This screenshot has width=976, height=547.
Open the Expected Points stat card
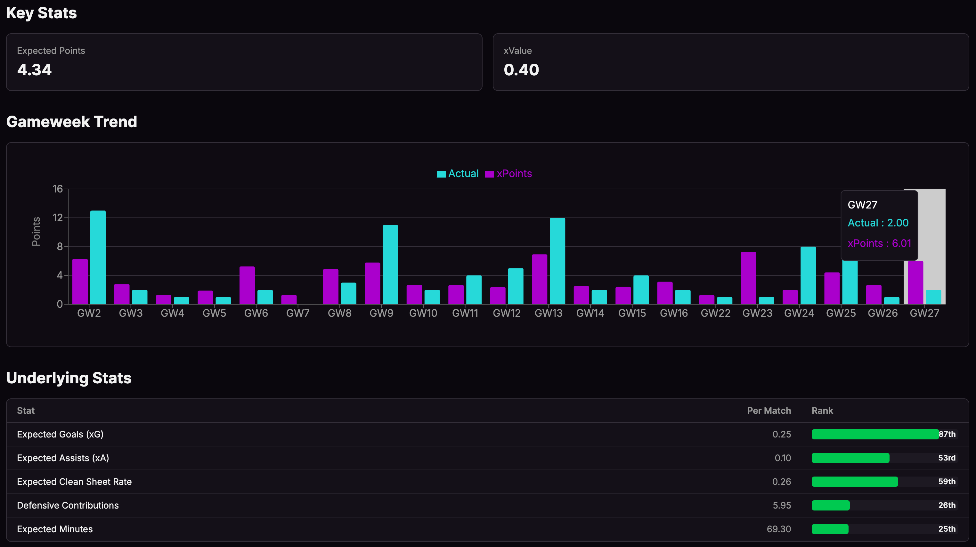tap(244, 62)
